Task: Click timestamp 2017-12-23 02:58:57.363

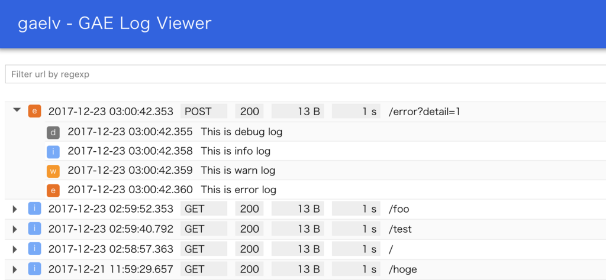Action: (111, 249)
